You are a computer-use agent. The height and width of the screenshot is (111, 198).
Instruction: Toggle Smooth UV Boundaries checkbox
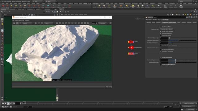pos(161,51)
